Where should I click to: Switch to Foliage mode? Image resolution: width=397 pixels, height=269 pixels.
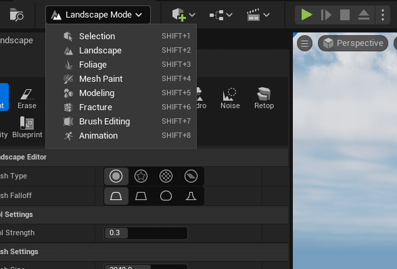click(x=121, y=64)
